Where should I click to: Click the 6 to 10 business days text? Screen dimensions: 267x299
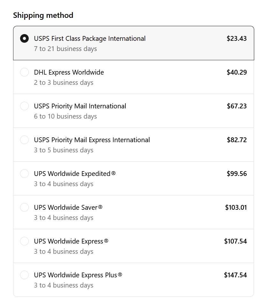65,116
